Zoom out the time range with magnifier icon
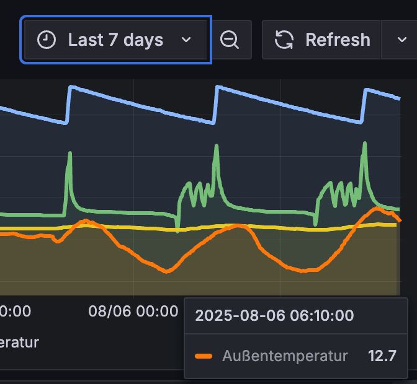The width and height of the screenshot is (417, 384). pos(230,40)
